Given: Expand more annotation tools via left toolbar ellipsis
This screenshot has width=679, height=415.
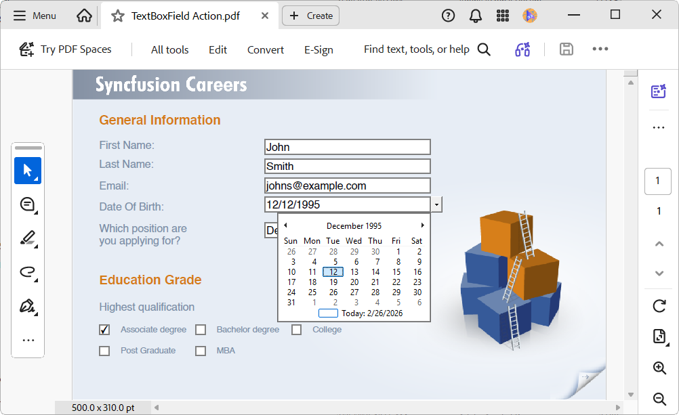Looking at the screenshot, I should coord(27,338).
